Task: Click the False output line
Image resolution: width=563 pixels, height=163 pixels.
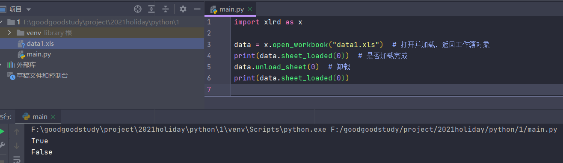Action: pyautogui.click(x=42, y=152)
